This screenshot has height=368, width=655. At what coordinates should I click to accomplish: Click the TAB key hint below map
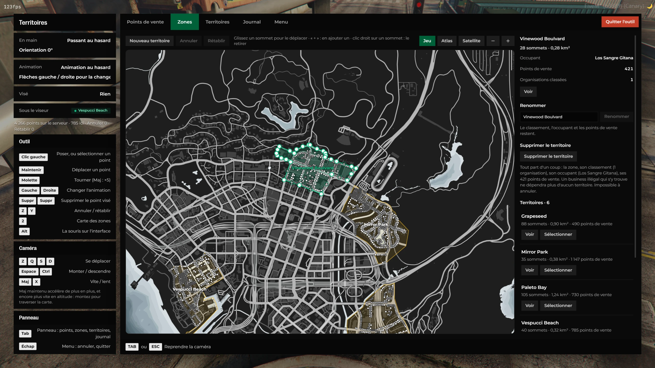[132, 347]
